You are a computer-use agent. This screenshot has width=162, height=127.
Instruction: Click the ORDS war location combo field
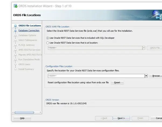pos(95,48)
